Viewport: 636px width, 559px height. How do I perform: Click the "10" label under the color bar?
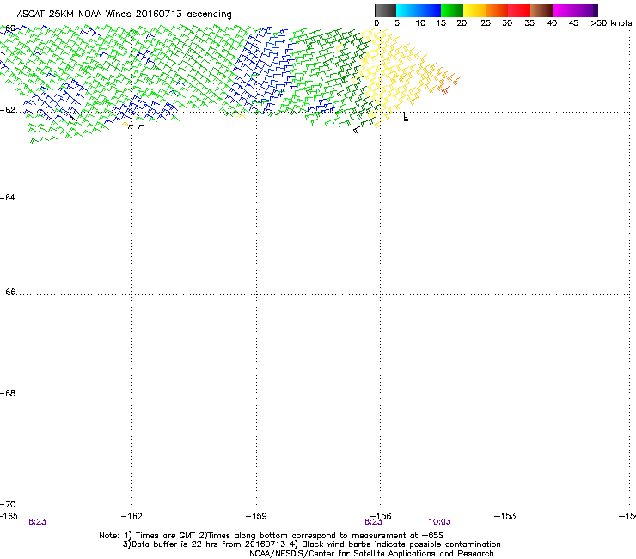[420, 23]
